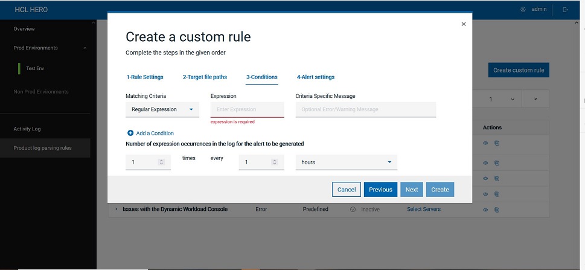Image resolution: width=585 pixels, height=270 pixels.
Task: Go to the 2-Target file paths step
Action: pos(205,77)
